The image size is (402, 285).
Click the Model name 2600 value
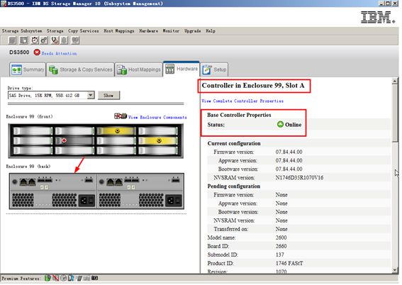click(x=281, y=238)
